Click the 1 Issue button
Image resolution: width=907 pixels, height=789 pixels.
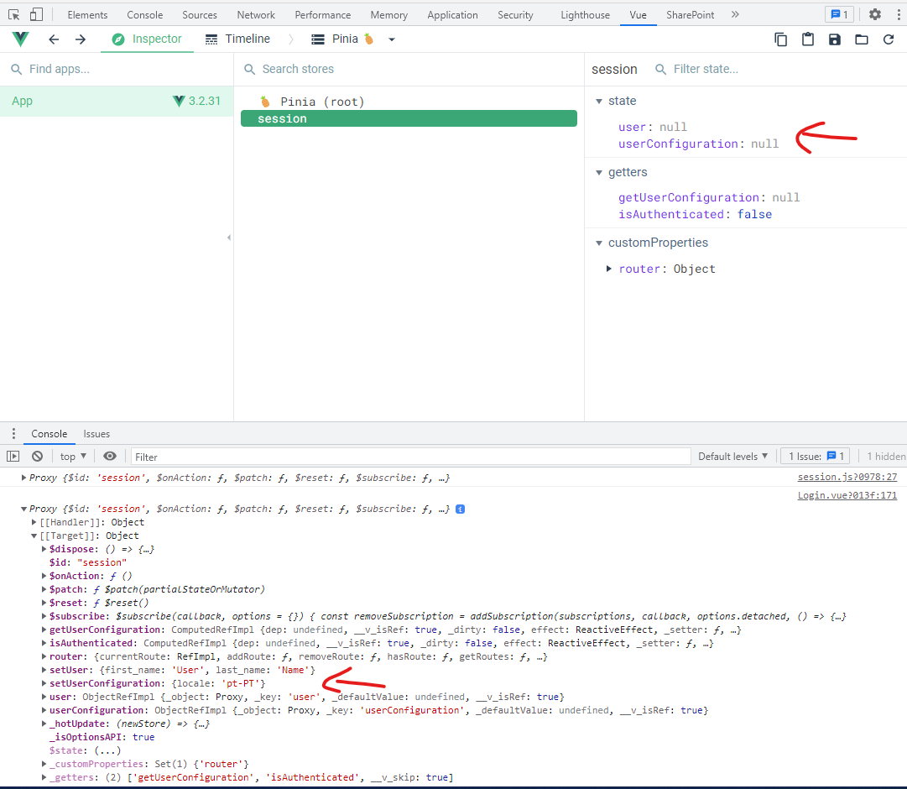click(816, 456)
